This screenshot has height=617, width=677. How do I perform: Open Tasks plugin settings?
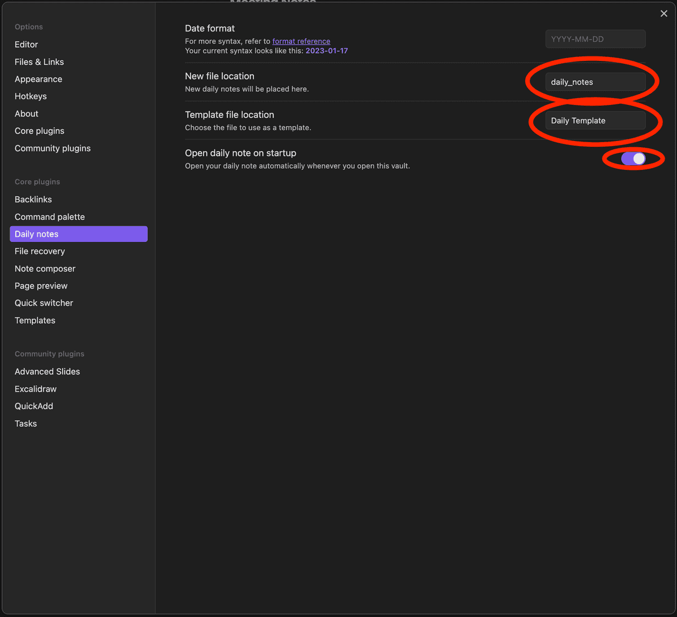click(x=26, y=424)
